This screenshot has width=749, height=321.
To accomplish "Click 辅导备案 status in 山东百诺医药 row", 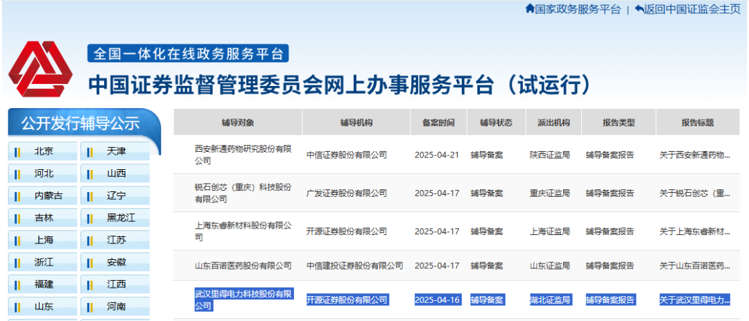I will pos(487,266).
